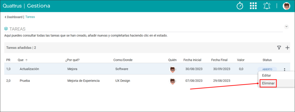The image size is (295, 112).
Task: Click the UX Design cell
Action: click(123, 81)
